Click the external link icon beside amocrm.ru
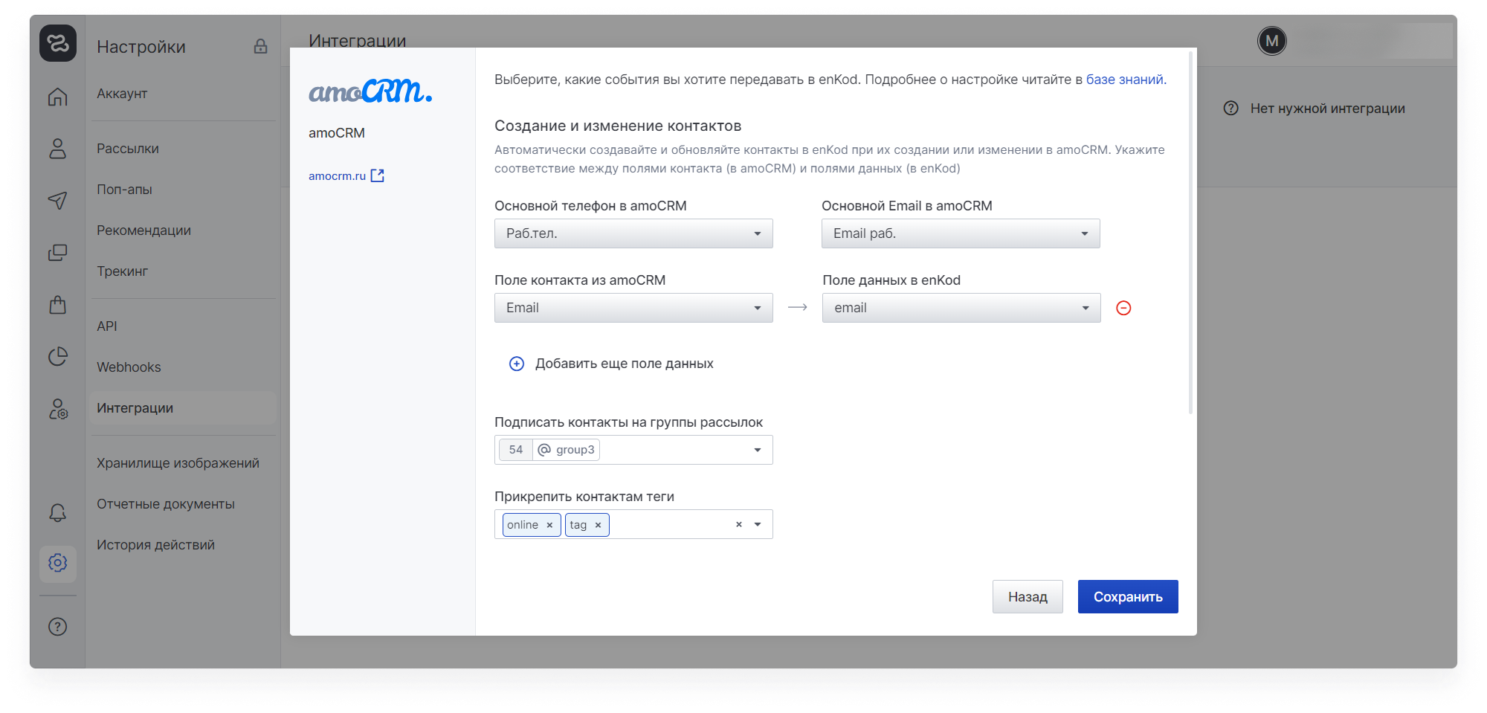Screen dimensions: 1487x713 pyautogui.click(x=378, y=175)
